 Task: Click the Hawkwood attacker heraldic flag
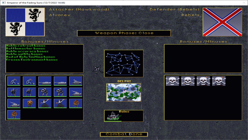(x=25, y=22)
